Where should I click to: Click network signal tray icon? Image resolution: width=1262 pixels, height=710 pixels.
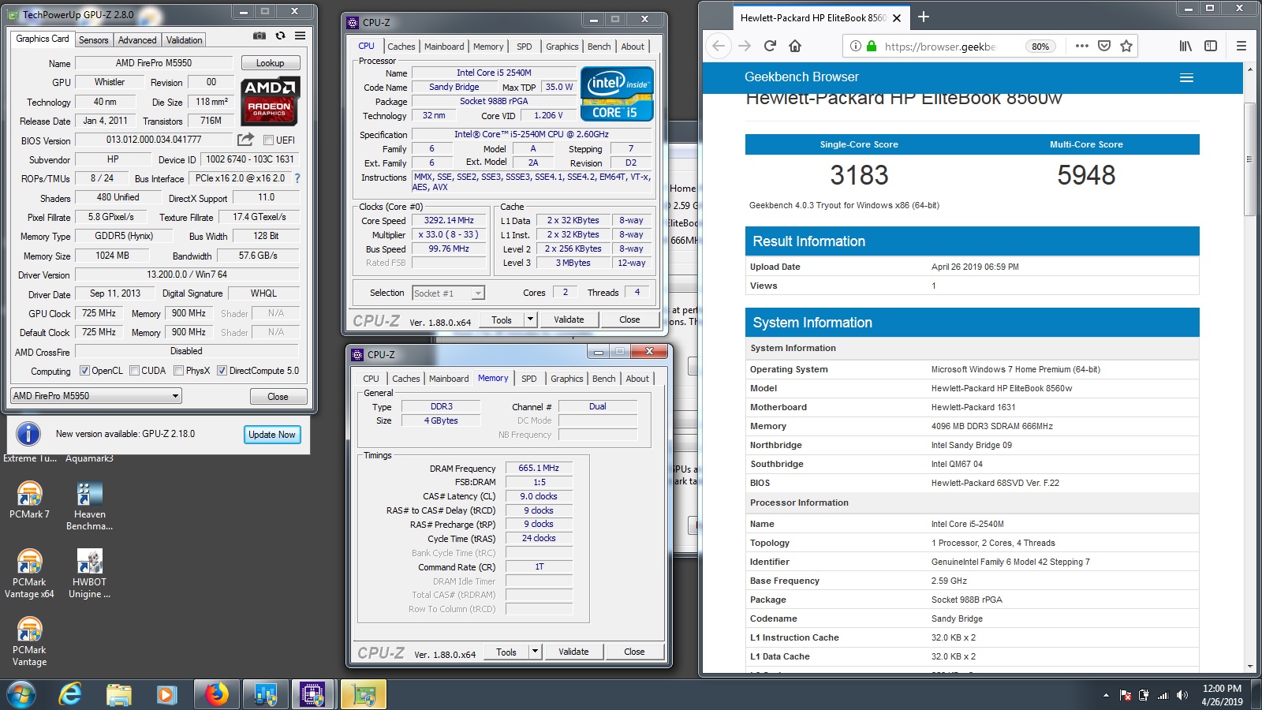click(x=1163, y=695)
